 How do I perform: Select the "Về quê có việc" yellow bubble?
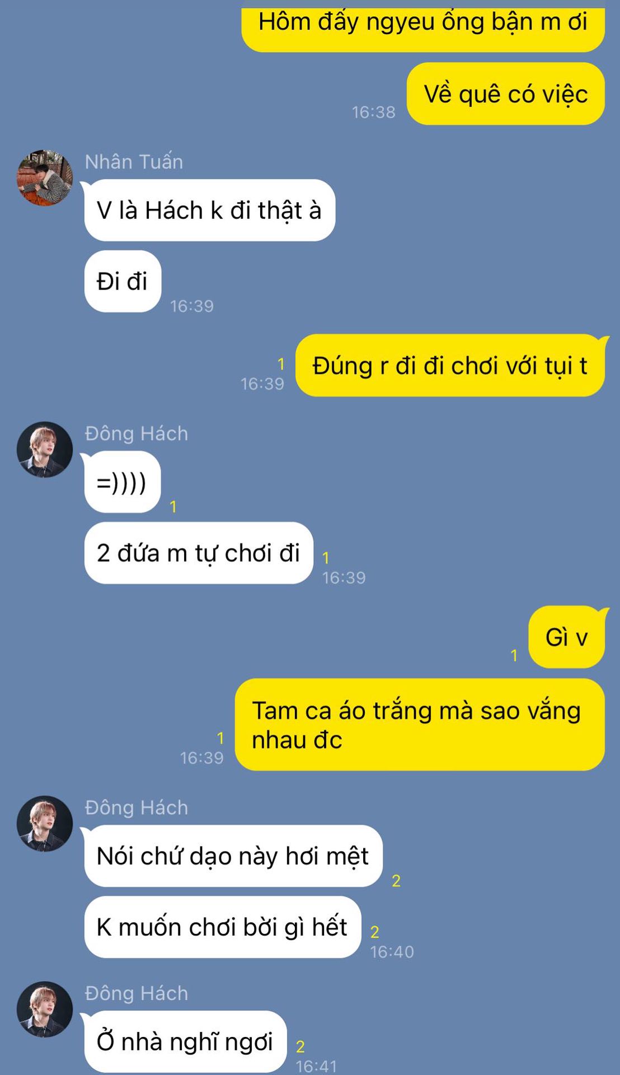tap(506, 94)
